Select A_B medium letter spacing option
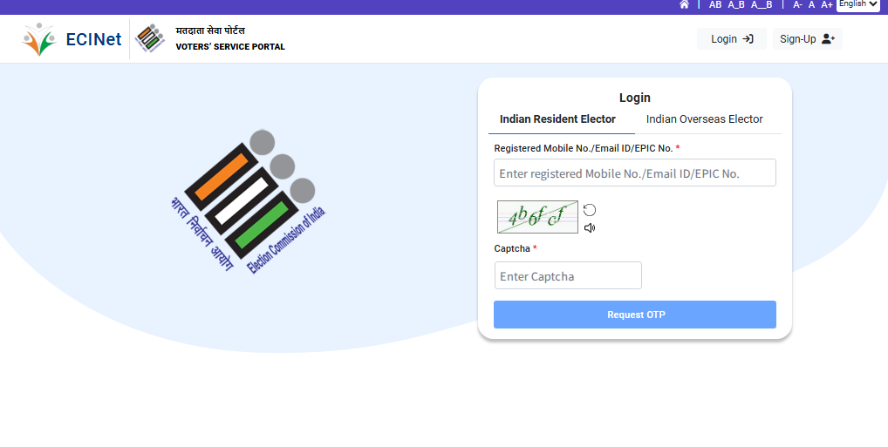The height and width of the screenshot is (447, 888). click(736, 4)
